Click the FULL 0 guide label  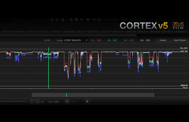click(x=185, y=88)
